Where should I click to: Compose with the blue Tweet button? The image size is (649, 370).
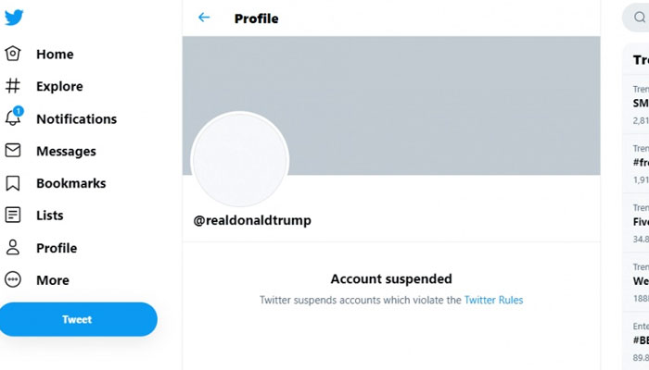pyautogui.click(x=78, y=319)
